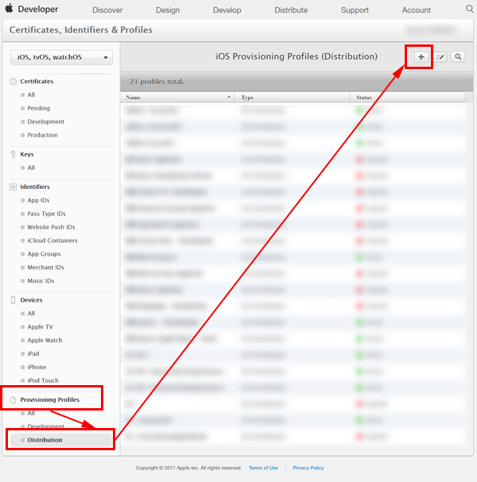
Task: Sort profiles by Name column arrow
Action: pos(229,97)
